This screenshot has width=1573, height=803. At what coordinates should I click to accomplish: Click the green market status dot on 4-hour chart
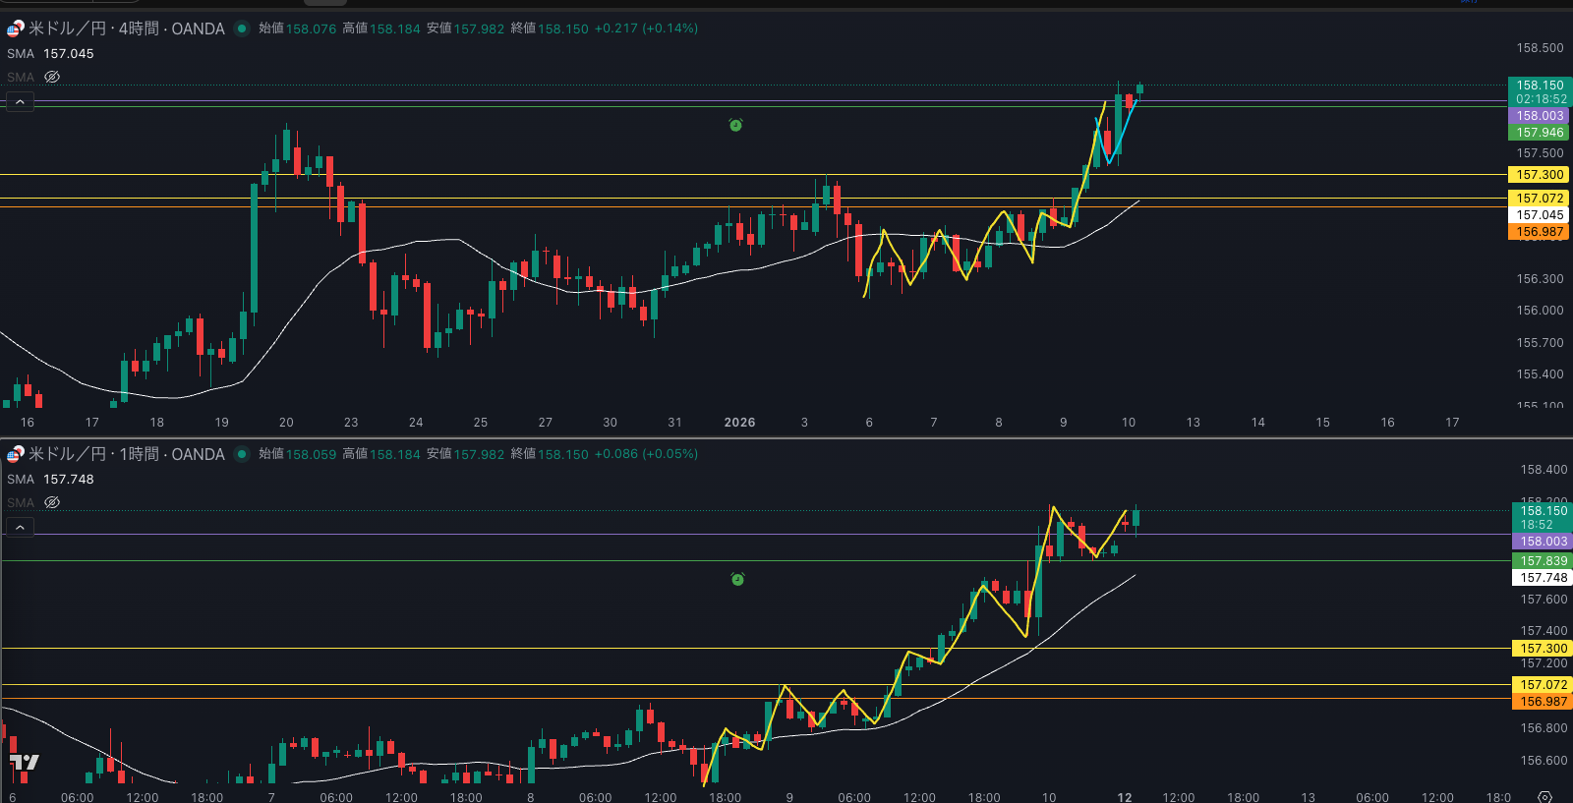241,29
